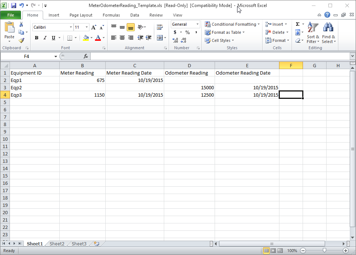This screenshot has width=356, height=255.
Task: Open Conditional Formatting options
Action: click(x=232, y=24)
